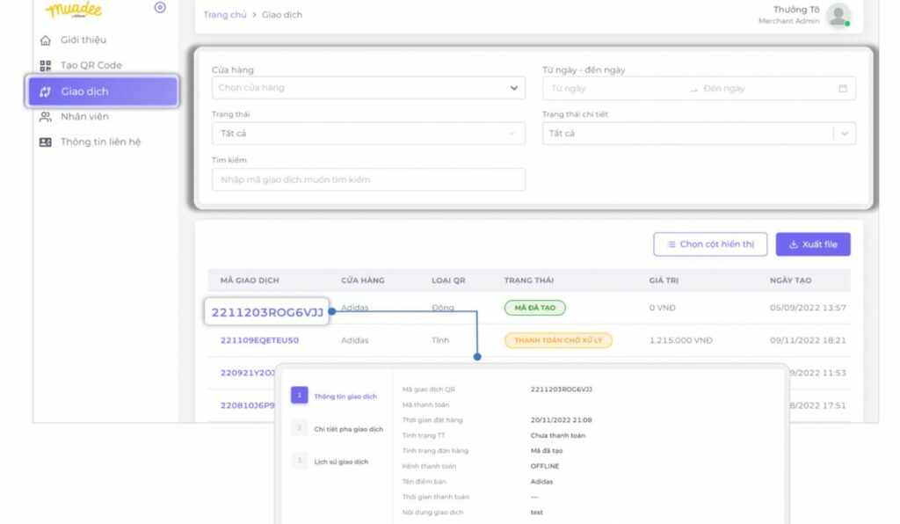Open transaction 221109EQETEUS0 link

click(259, 340)
